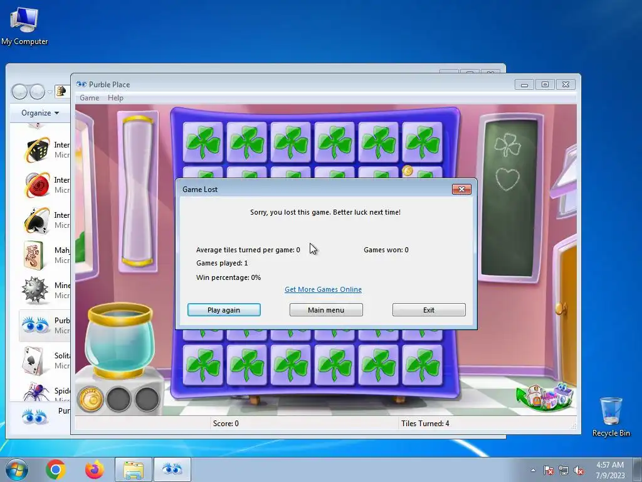Viewport: 642px width, 482px height.
Task: Click the 'Games played: 1' text
Action: pyautogui.click(x=222, y=263)
